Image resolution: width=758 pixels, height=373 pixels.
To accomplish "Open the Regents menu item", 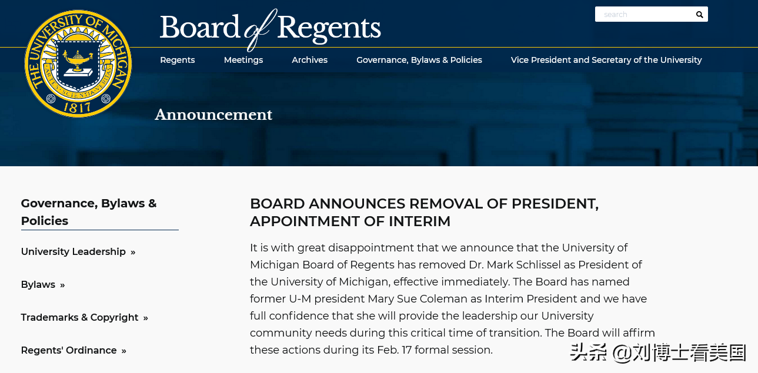I will 178,60.
